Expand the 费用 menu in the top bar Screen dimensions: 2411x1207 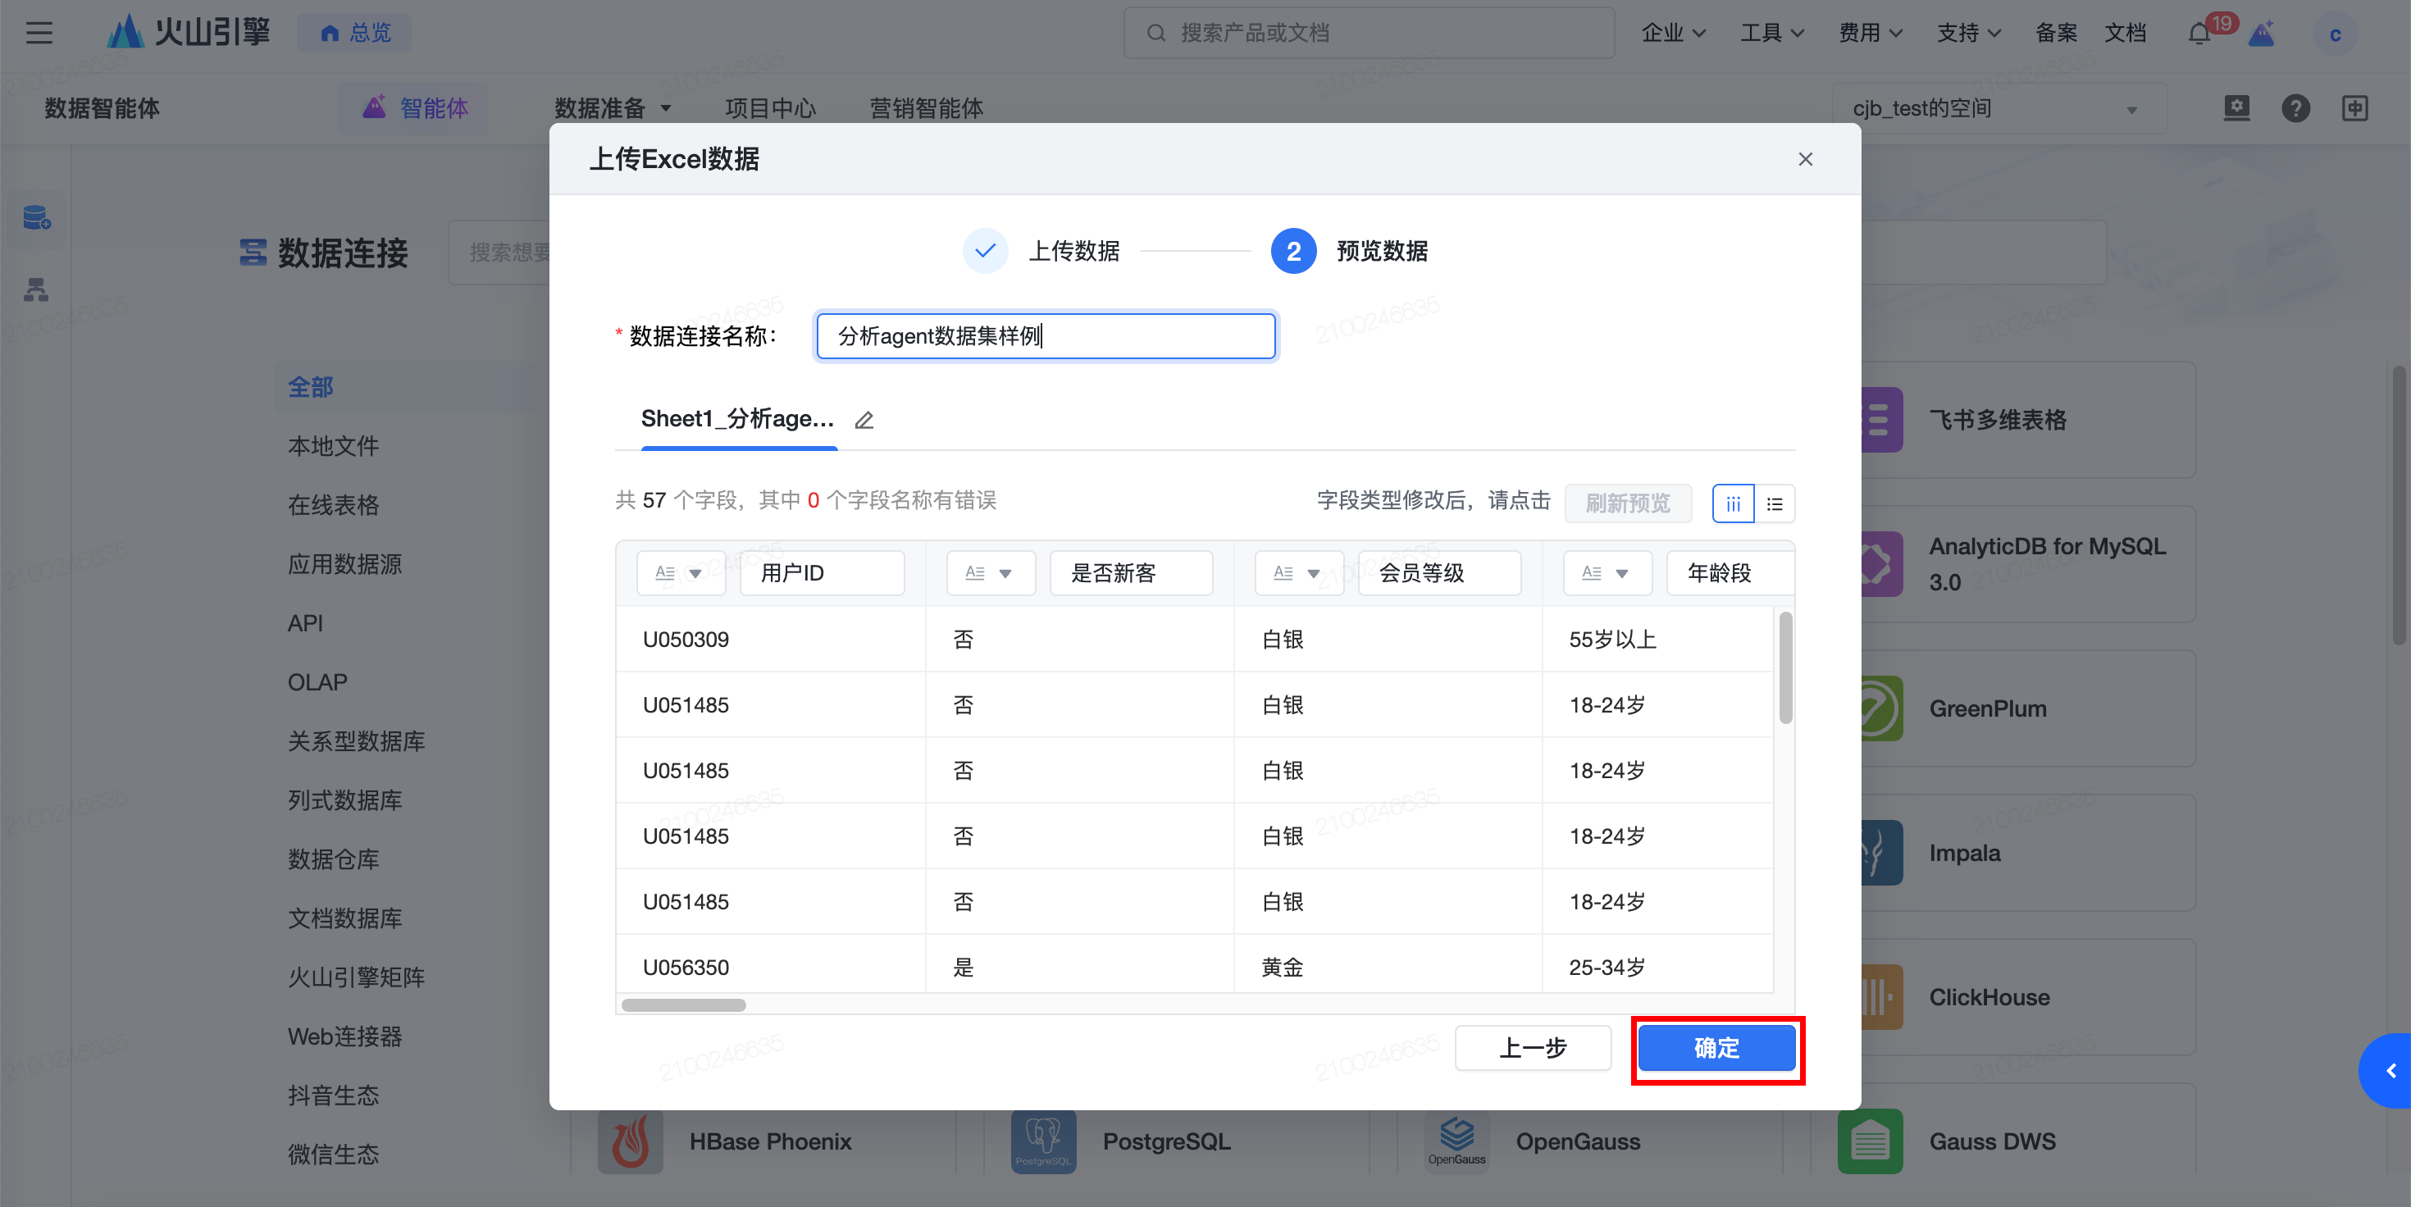pyautogui.click(x=1870, y=34)
